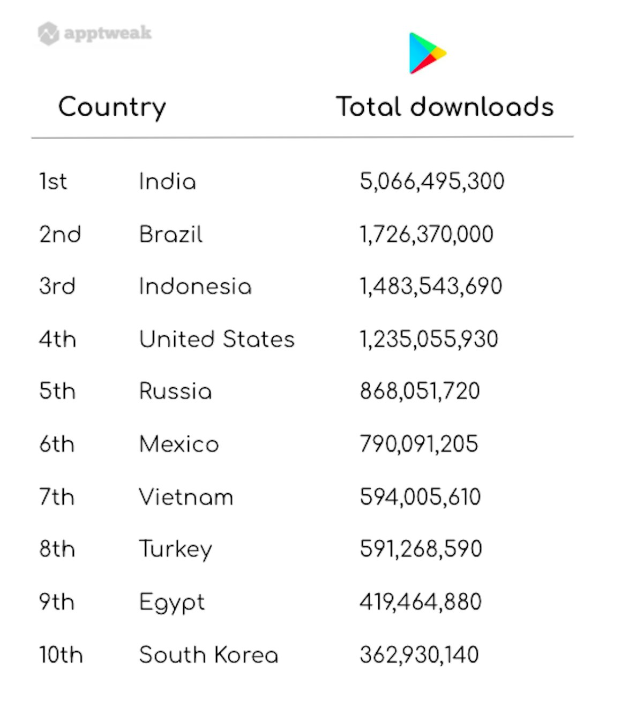Image resolution: width=643 pixels, height=708 pixels.
Task: Select the 1,726,370,000 downloads value
Action: tap(427, 234)
